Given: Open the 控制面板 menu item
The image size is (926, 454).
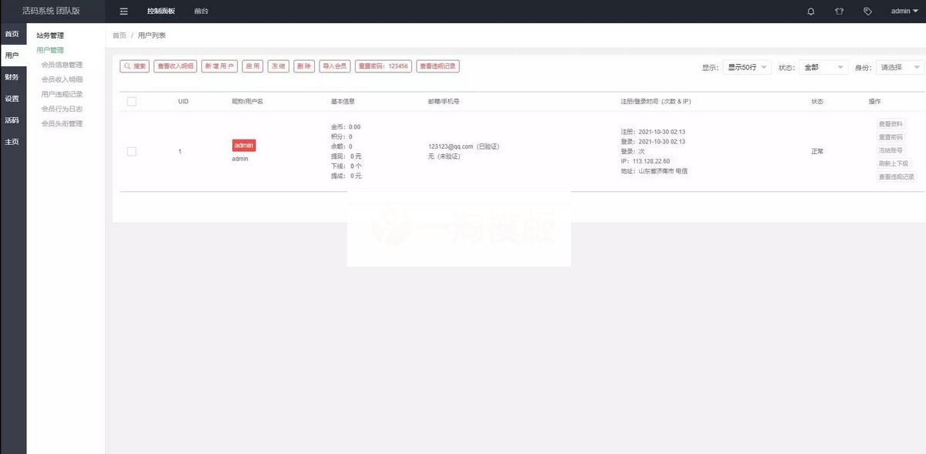Looking at the screenshot, I should pos(160,11).
